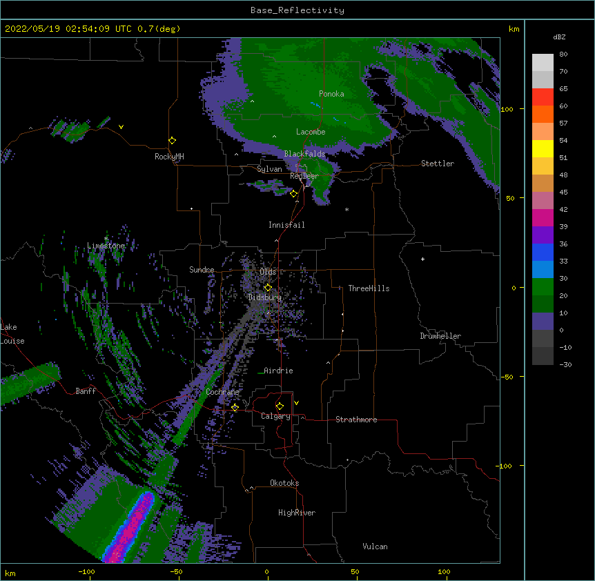Screen dimensions: 595x581
Task: Click the Sylvan label on map
Action: coord(269,169)
